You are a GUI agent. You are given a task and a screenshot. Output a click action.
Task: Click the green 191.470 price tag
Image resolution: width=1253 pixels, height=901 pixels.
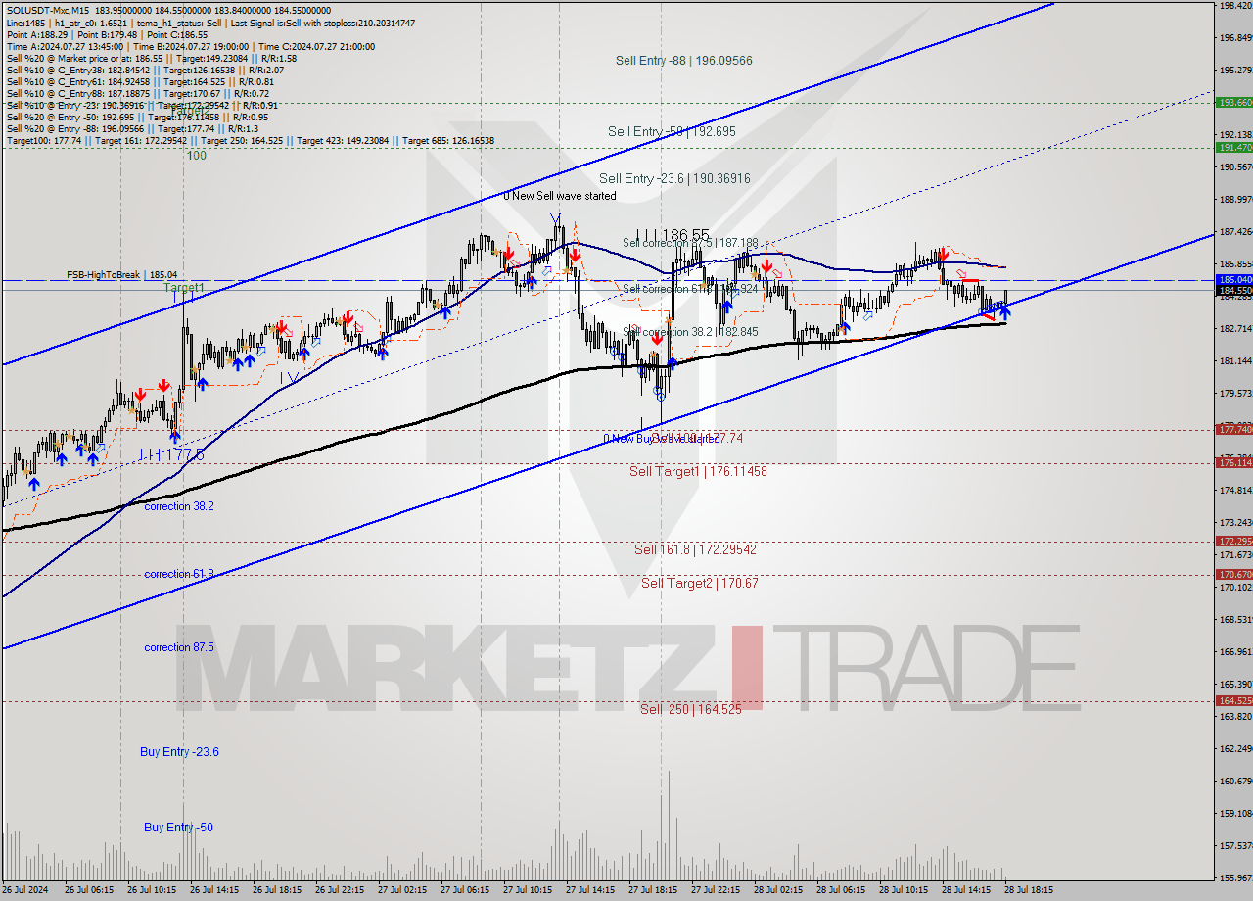click(1233, 147)
